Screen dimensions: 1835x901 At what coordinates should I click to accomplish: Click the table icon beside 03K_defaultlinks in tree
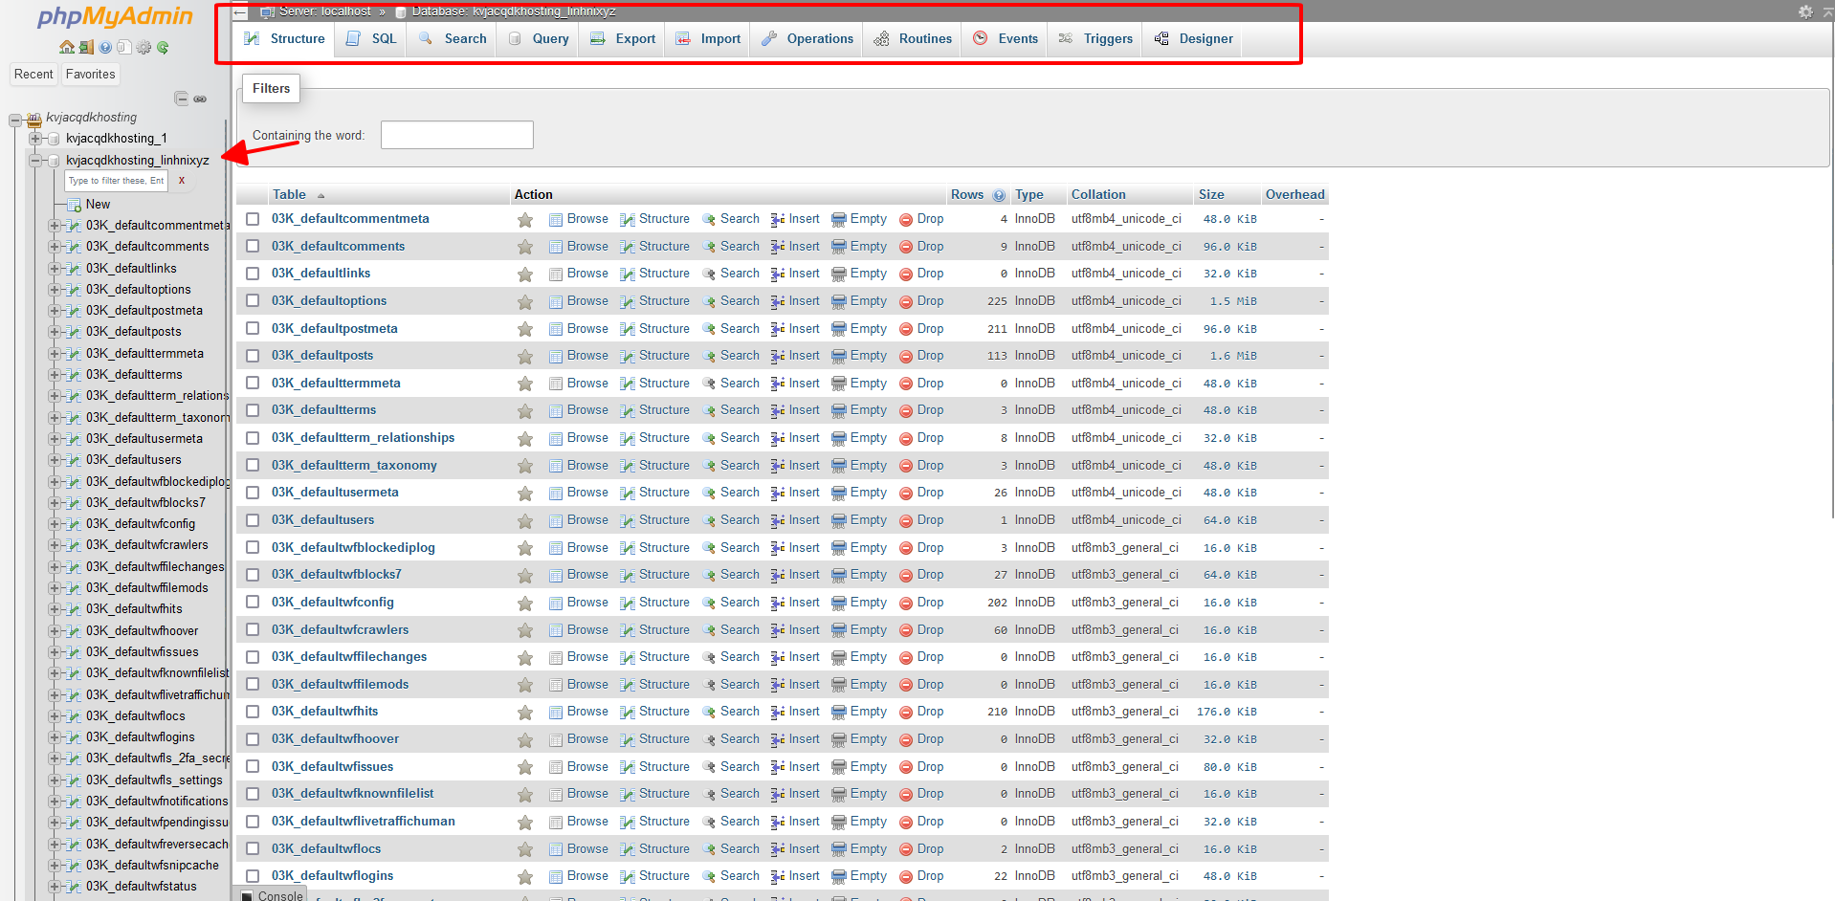coord(74,269)
